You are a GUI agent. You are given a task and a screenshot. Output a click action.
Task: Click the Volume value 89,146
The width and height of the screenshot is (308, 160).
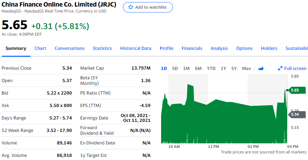[64, 143]
